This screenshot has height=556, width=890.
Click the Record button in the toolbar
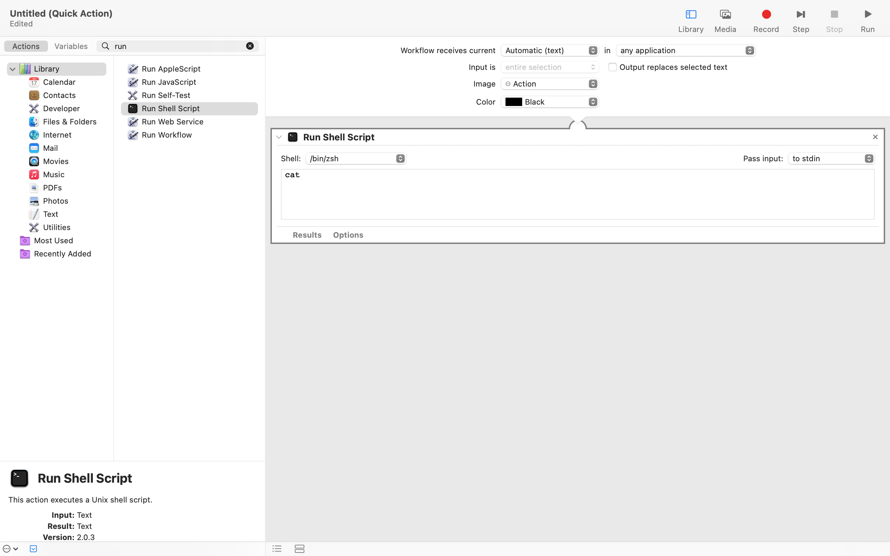click(x=766, y=14)
